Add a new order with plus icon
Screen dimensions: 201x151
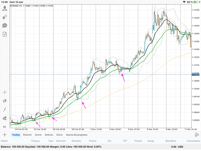tap(5, 135)
